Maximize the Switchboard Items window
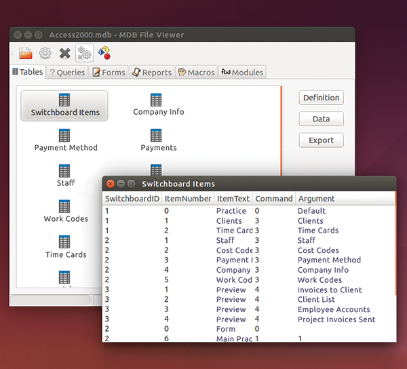This screenshot has height=369, width=407. (x=132, y=184)
